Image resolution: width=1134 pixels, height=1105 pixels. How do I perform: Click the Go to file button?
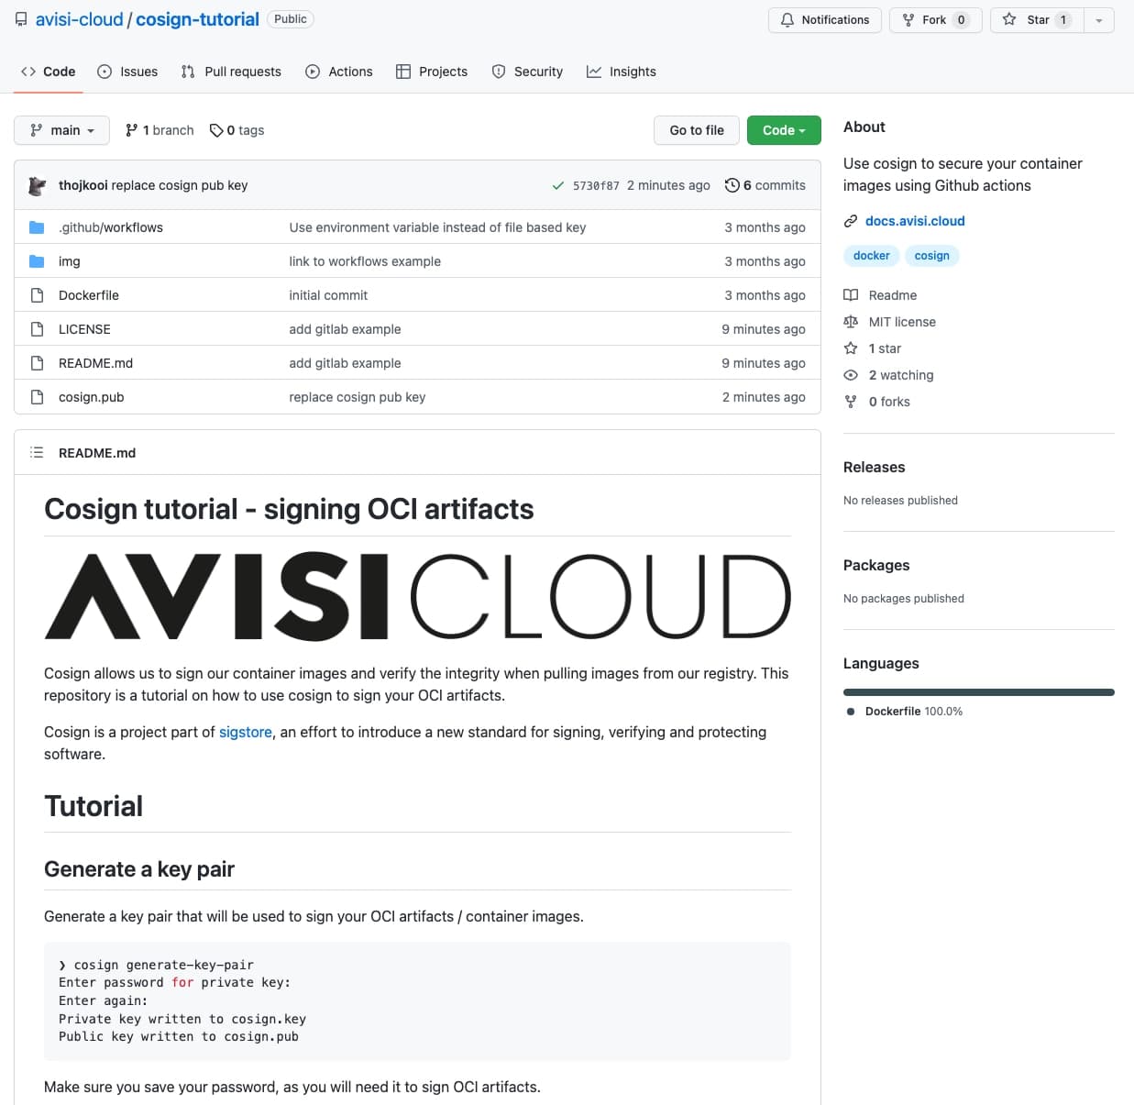point(696,129)
